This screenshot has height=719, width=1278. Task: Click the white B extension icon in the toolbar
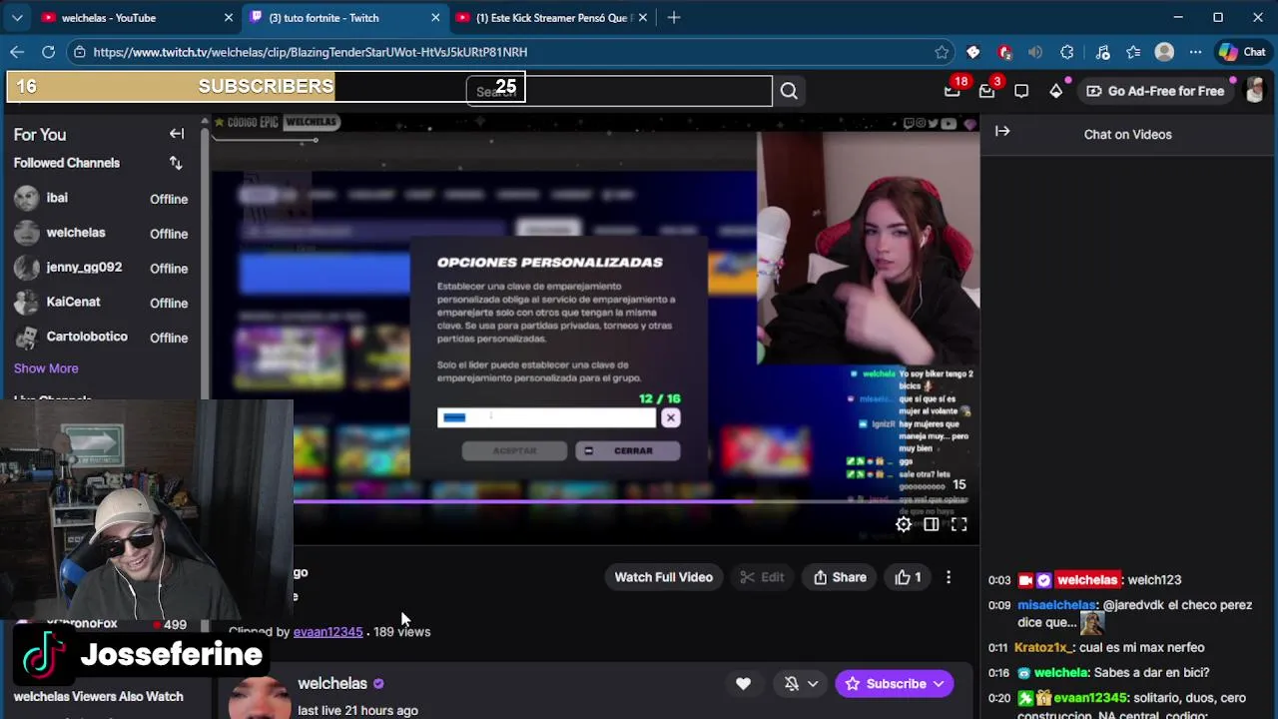tap(973, 52)
